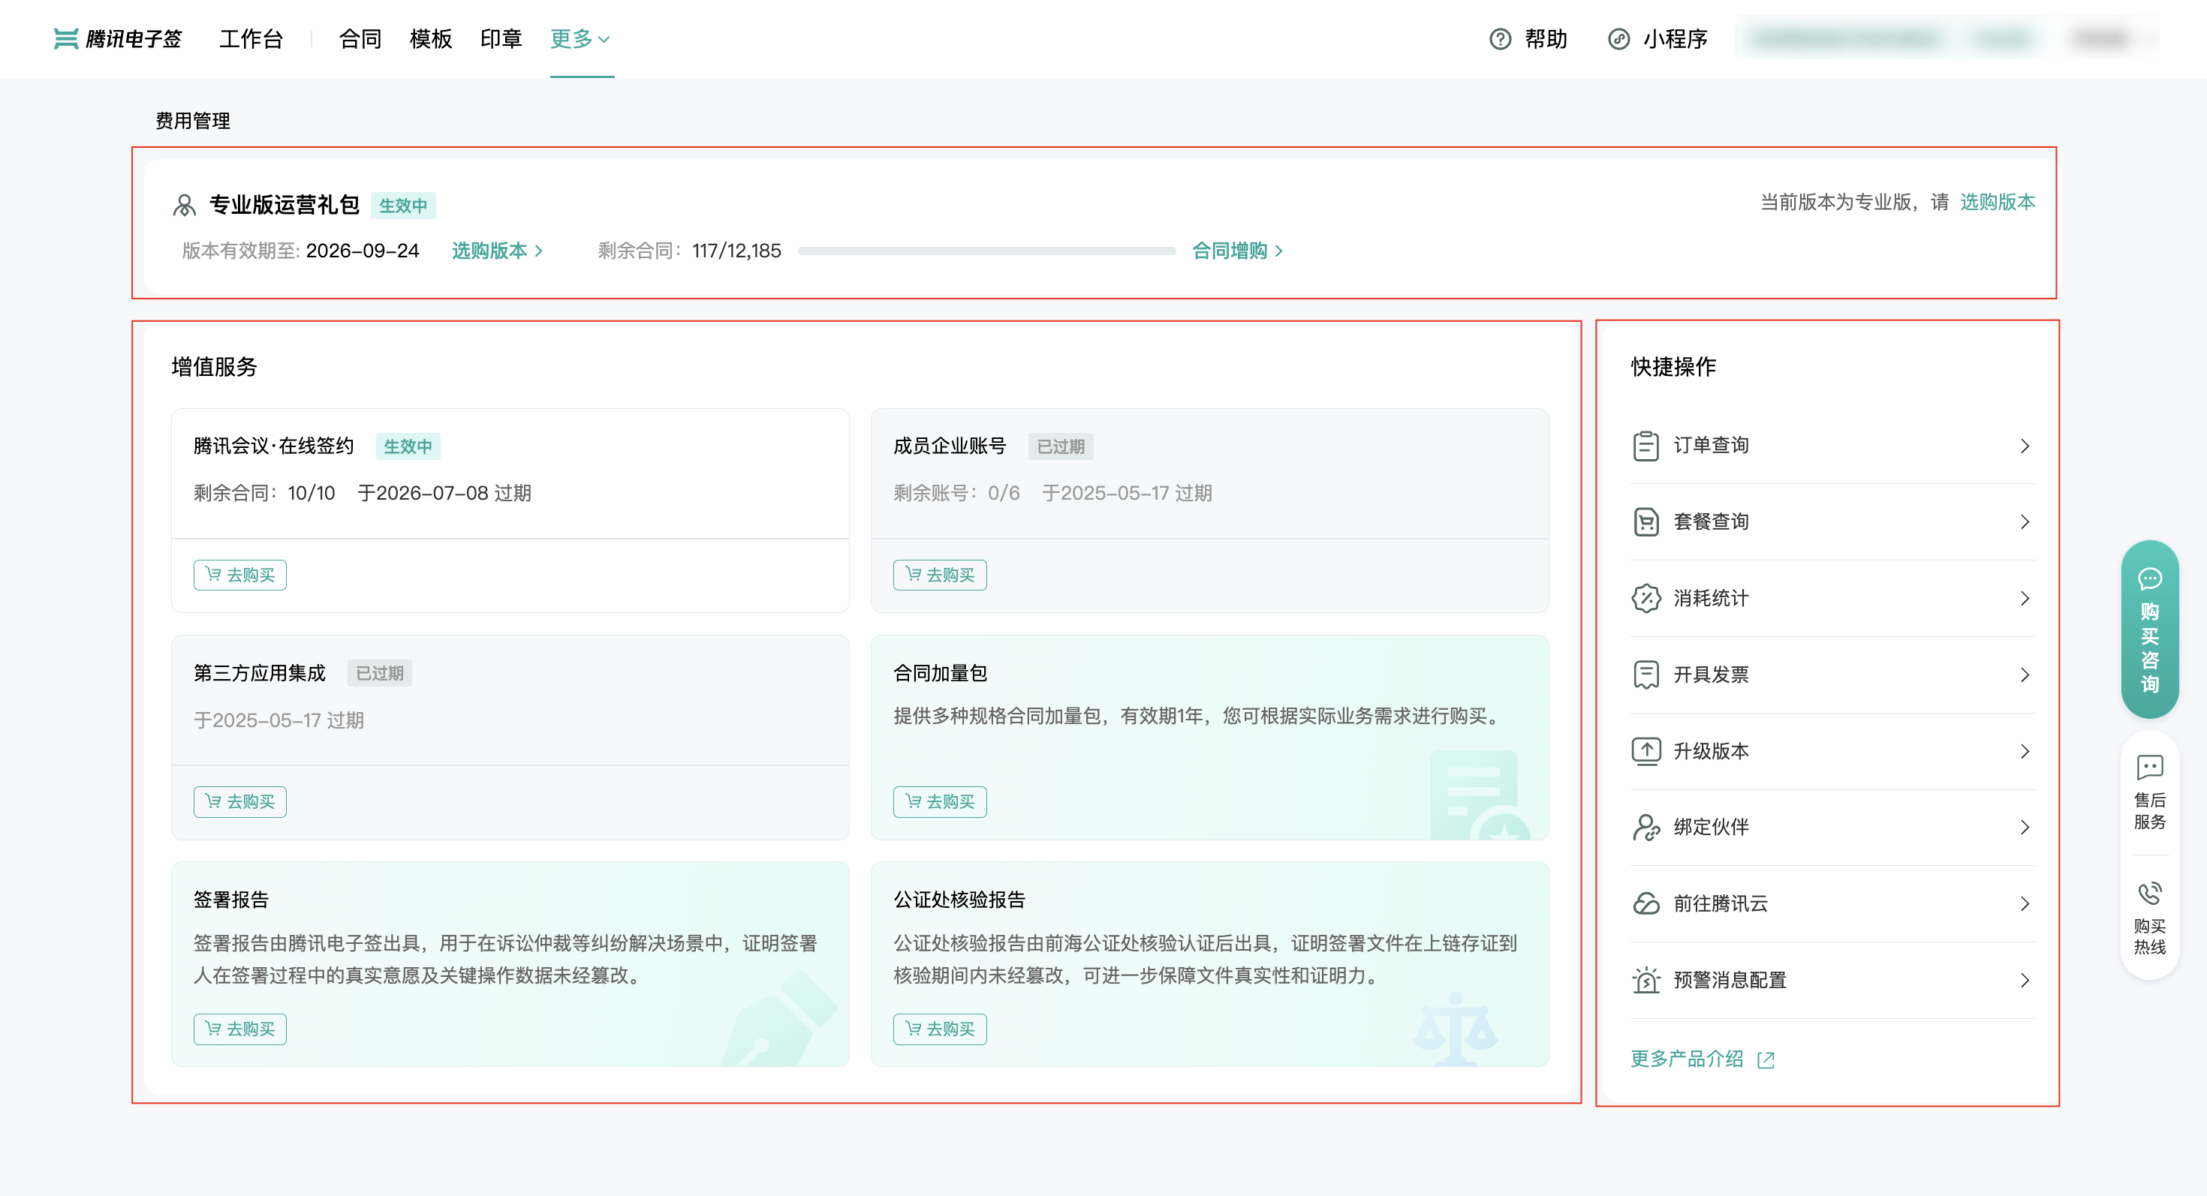Click the remaining contracts progress bar
This screenshot has width=2207, height=1196.
pos(985,251)
